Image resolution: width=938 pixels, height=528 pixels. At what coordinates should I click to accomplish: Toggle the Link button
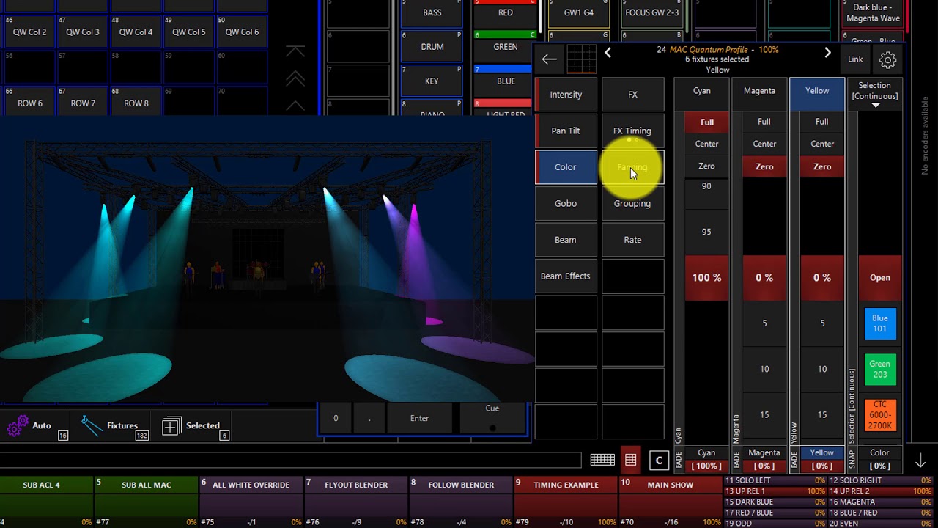coord(855,59)
